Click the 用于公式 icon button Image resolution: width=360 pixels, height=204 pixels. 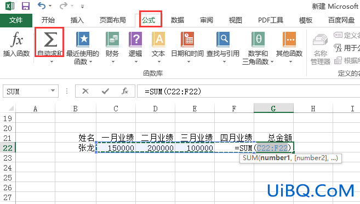pos(338,48)
